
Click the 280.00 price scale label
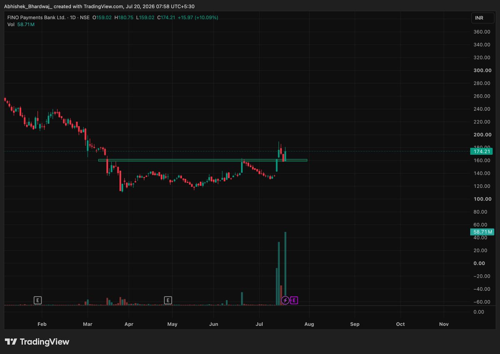[x=481, y=83]
